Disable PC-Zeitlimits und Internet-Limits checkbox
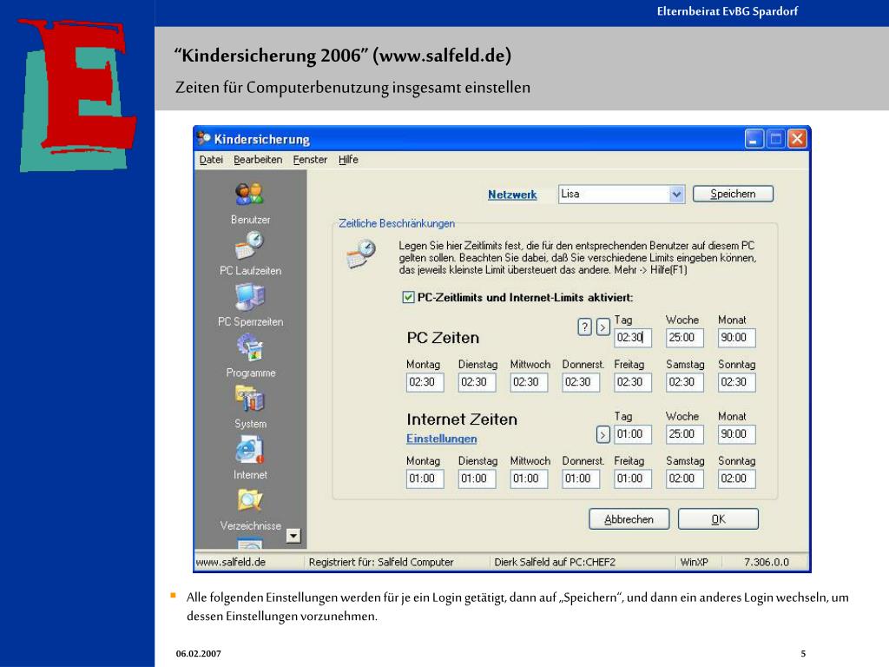The image size is (889, 667). pos(408,297)
